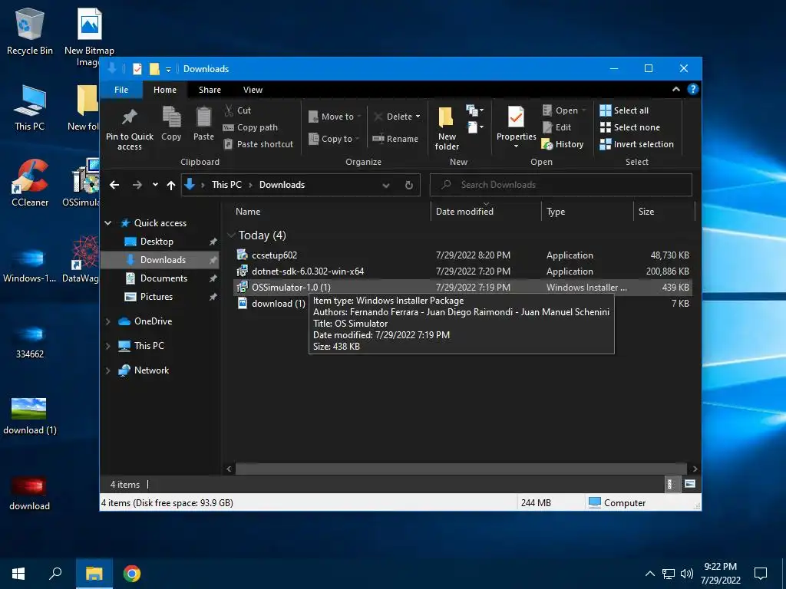Click the horizontal scrollbar track
786x589 pixels.
pyautogui.click(x=461, y=469)
